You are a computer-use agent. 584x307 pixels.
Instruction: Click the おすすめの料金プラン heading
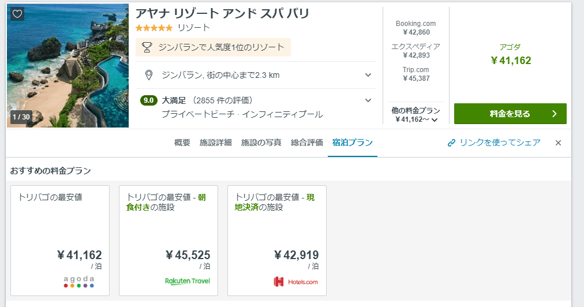pos(51,171)
